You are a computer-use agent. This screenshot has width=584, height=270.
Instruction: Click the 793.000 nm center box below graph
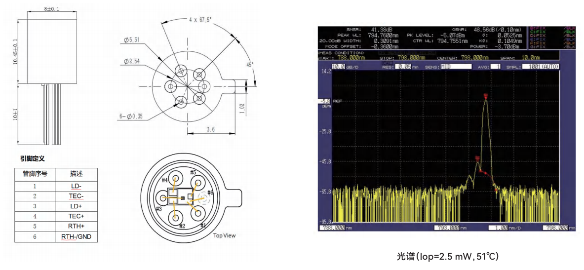(x=448, y=228)
